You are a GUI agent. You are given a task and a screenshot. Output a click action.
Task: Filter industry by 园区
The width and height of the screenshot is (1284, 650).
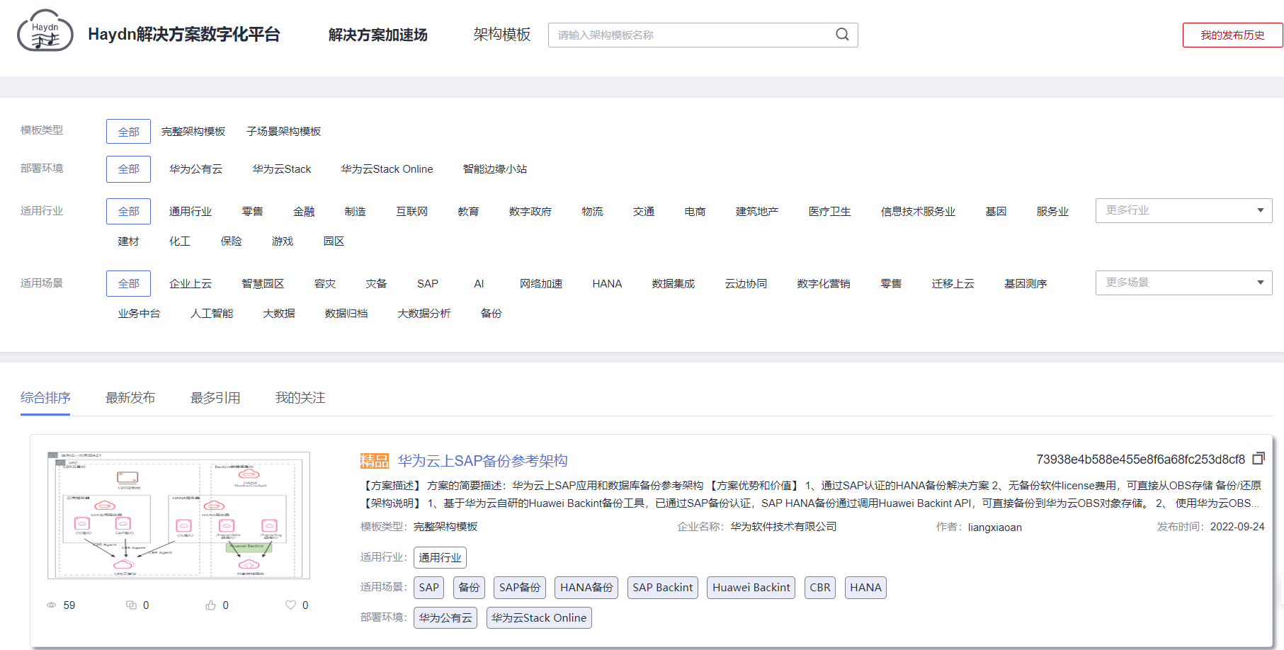pos(334,241)
